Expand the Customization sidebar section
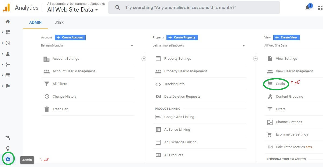 click(x=8, y=32)
